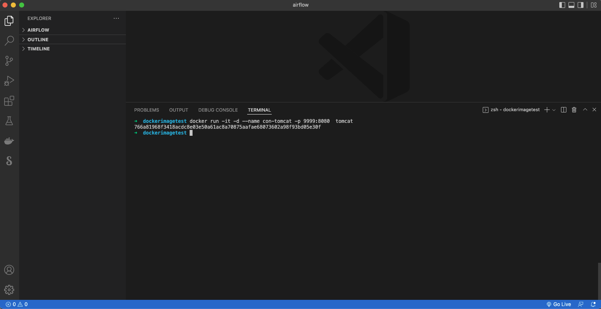Click the terminal scrollbar

599,281
